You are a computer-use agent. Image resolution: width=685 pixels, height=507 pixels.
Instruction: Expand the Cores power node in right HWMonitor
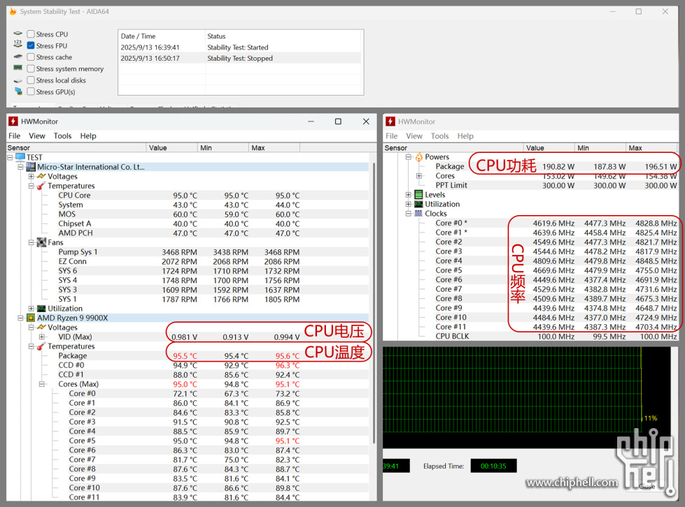coord(418,176)
